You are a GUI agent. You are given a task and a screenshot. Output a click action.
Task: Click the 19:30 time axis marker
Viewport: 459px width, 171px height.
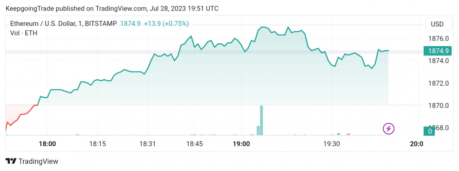click(331, 144)
